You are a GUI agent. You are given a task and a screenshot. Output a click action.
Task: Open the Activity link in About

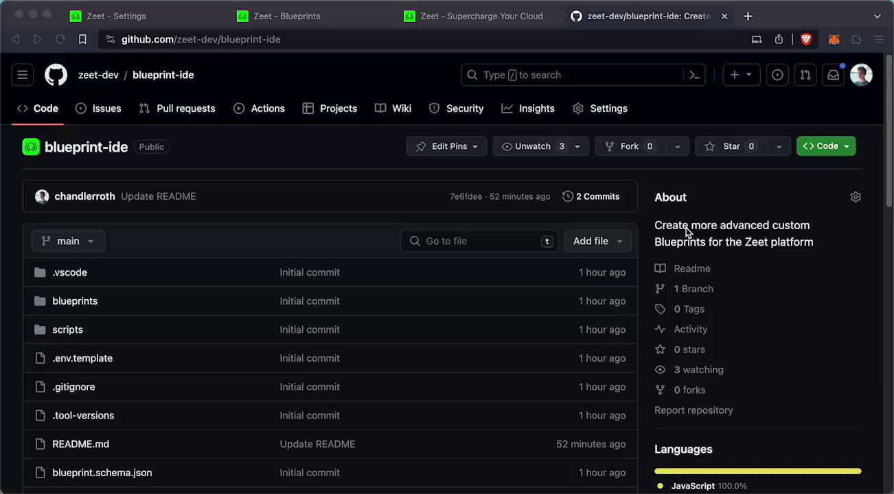pos(691,329)
